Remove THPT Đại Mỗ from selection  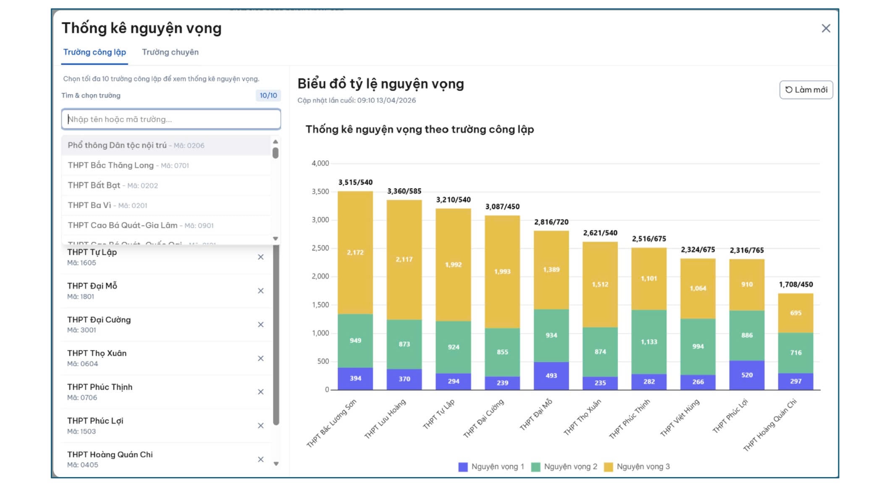click(x=260, y=291)
